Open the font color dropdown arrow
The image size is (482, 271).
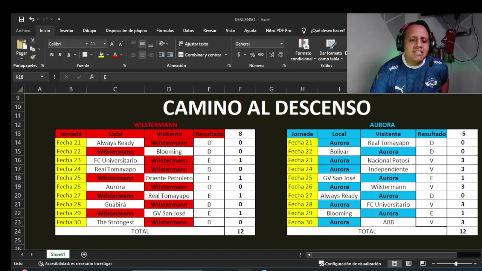tap(122, 55)
